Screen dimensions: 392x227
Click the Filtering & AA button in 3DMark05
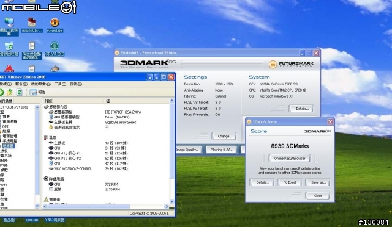222,150
